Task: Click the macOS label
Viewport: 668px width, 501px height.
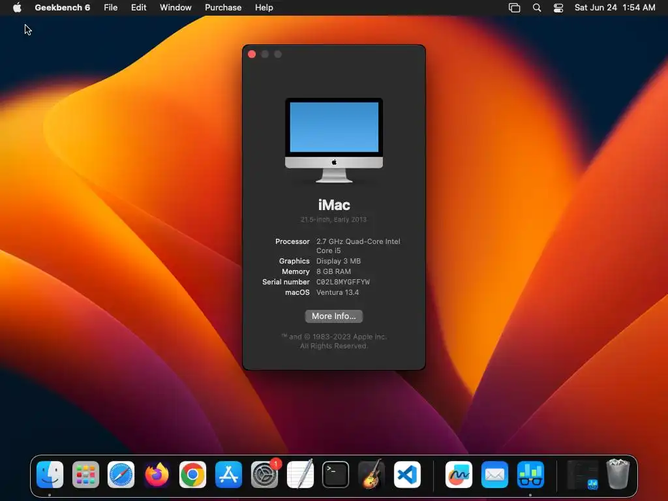Action: pyautogui.click(x=297, y=292)
